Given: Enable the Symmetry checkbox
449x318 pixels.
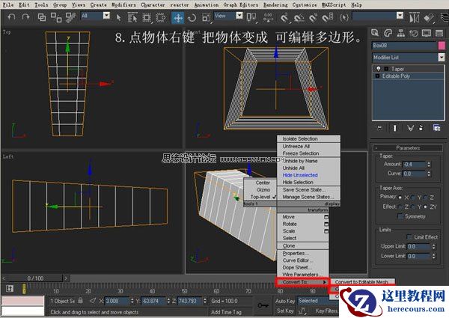Looking at the screenshot, I should (x=400, y=216).
